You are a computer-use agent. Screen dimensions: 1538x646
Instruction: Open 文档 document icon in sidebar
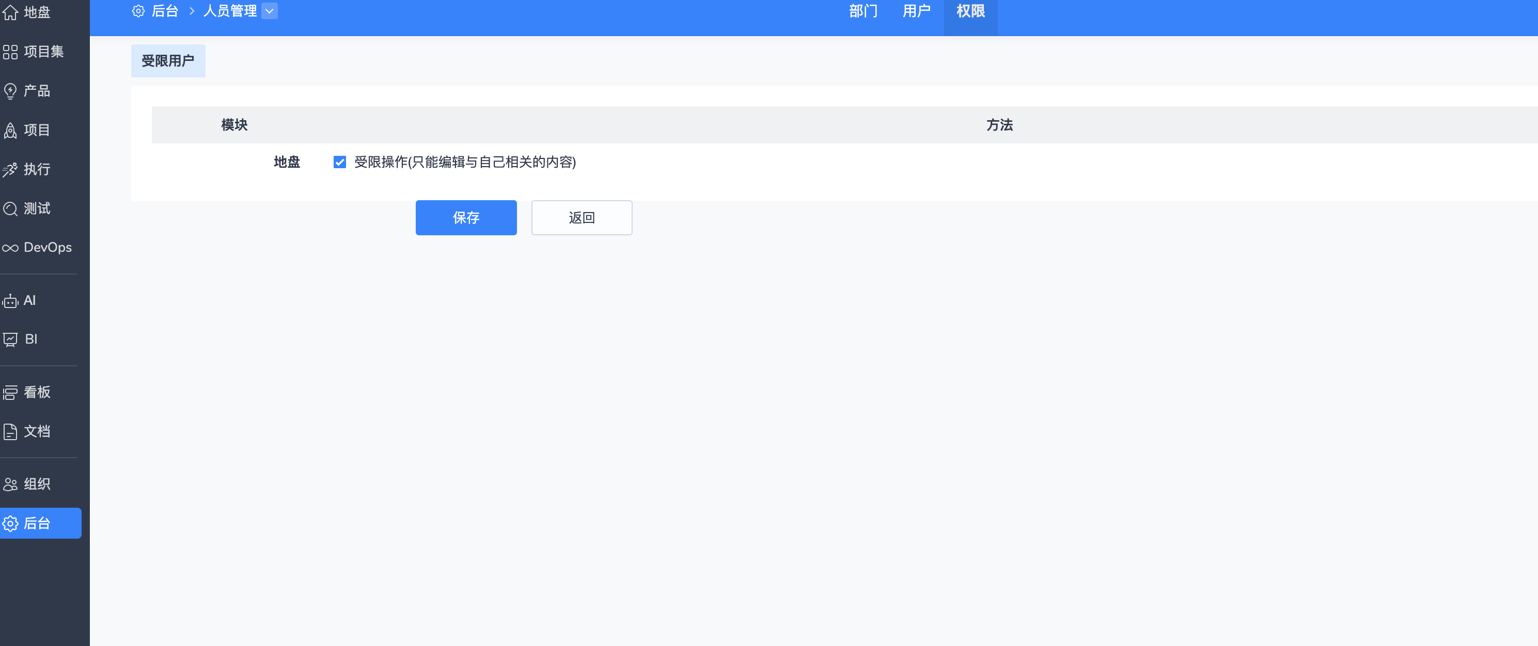(10, 432)
